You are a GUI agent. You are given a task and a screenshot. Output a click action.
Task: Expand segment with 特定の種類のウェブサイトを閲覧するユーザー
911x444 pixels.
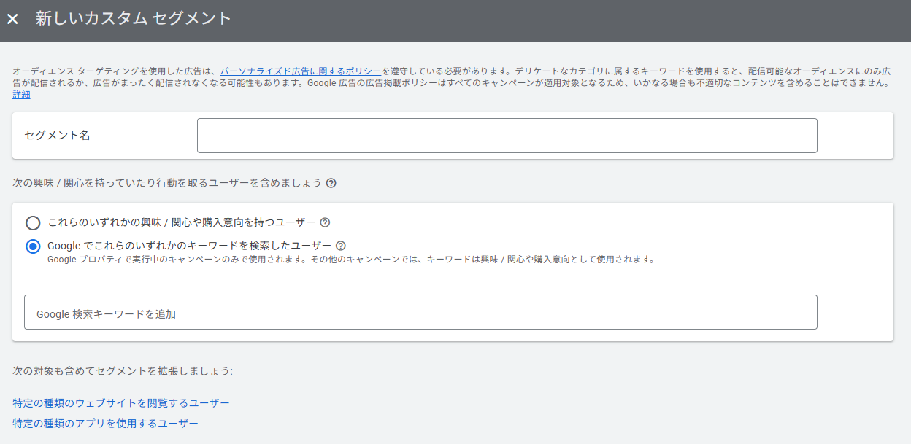[x=121, y=403]
